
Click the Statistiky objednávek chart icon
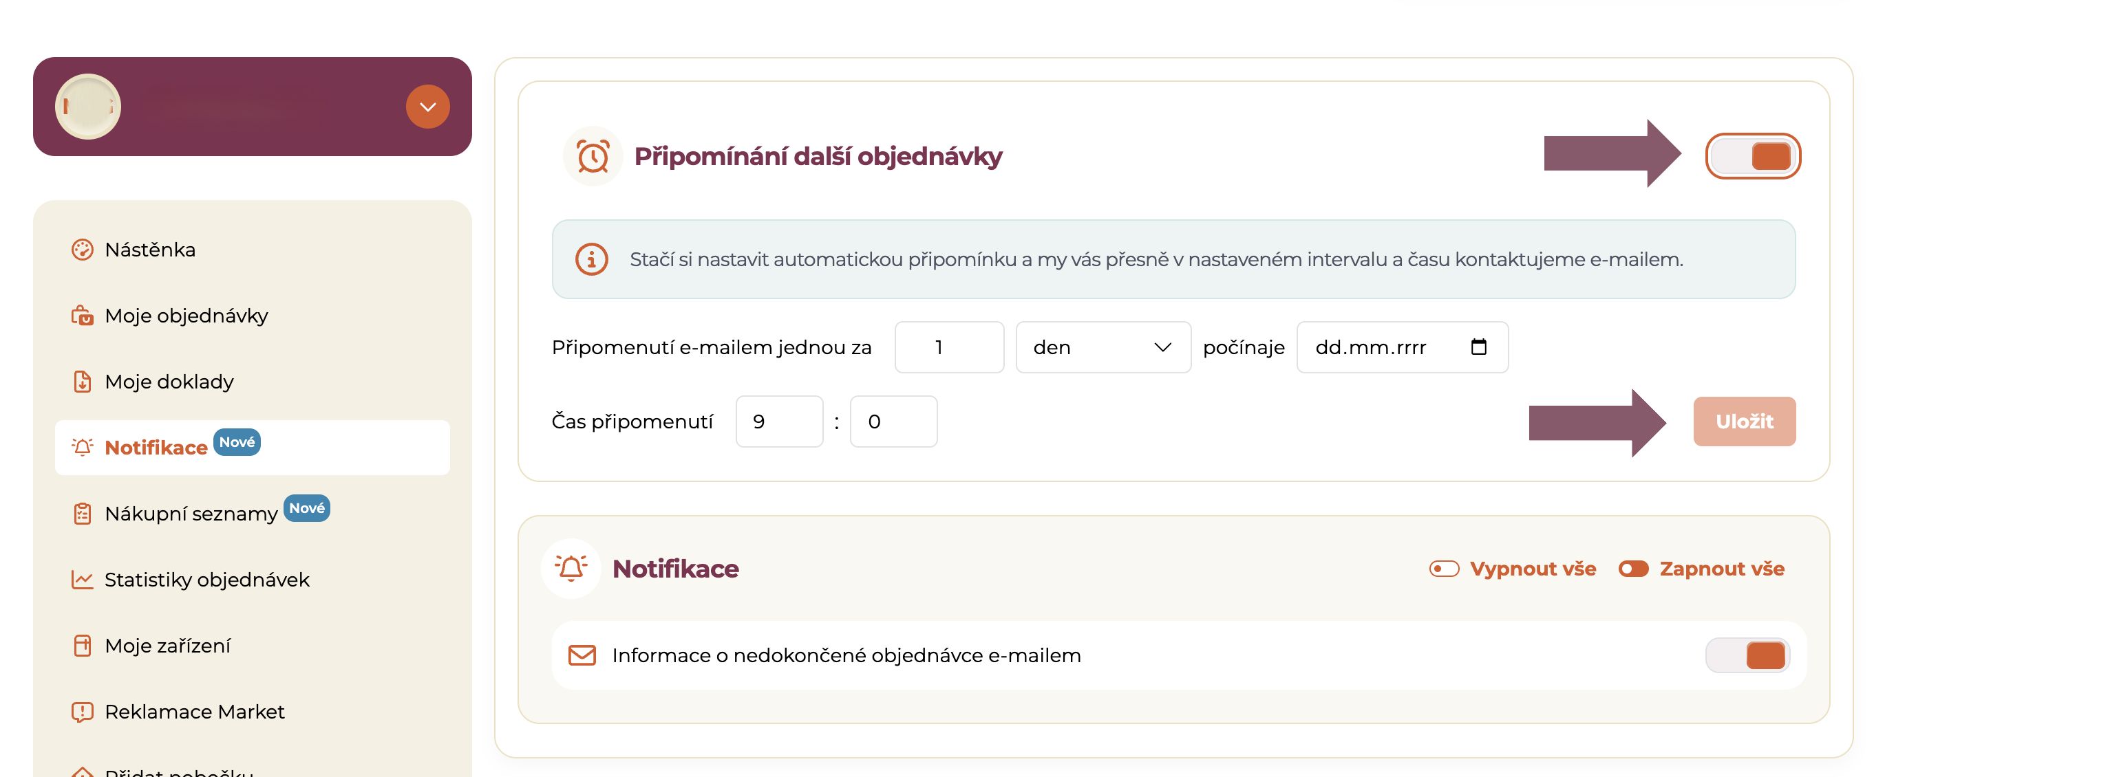83,579
